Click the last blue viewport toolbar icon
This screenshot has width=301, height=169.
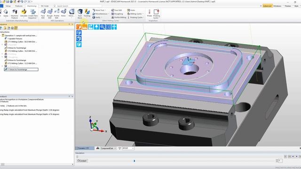coord(114,27)
